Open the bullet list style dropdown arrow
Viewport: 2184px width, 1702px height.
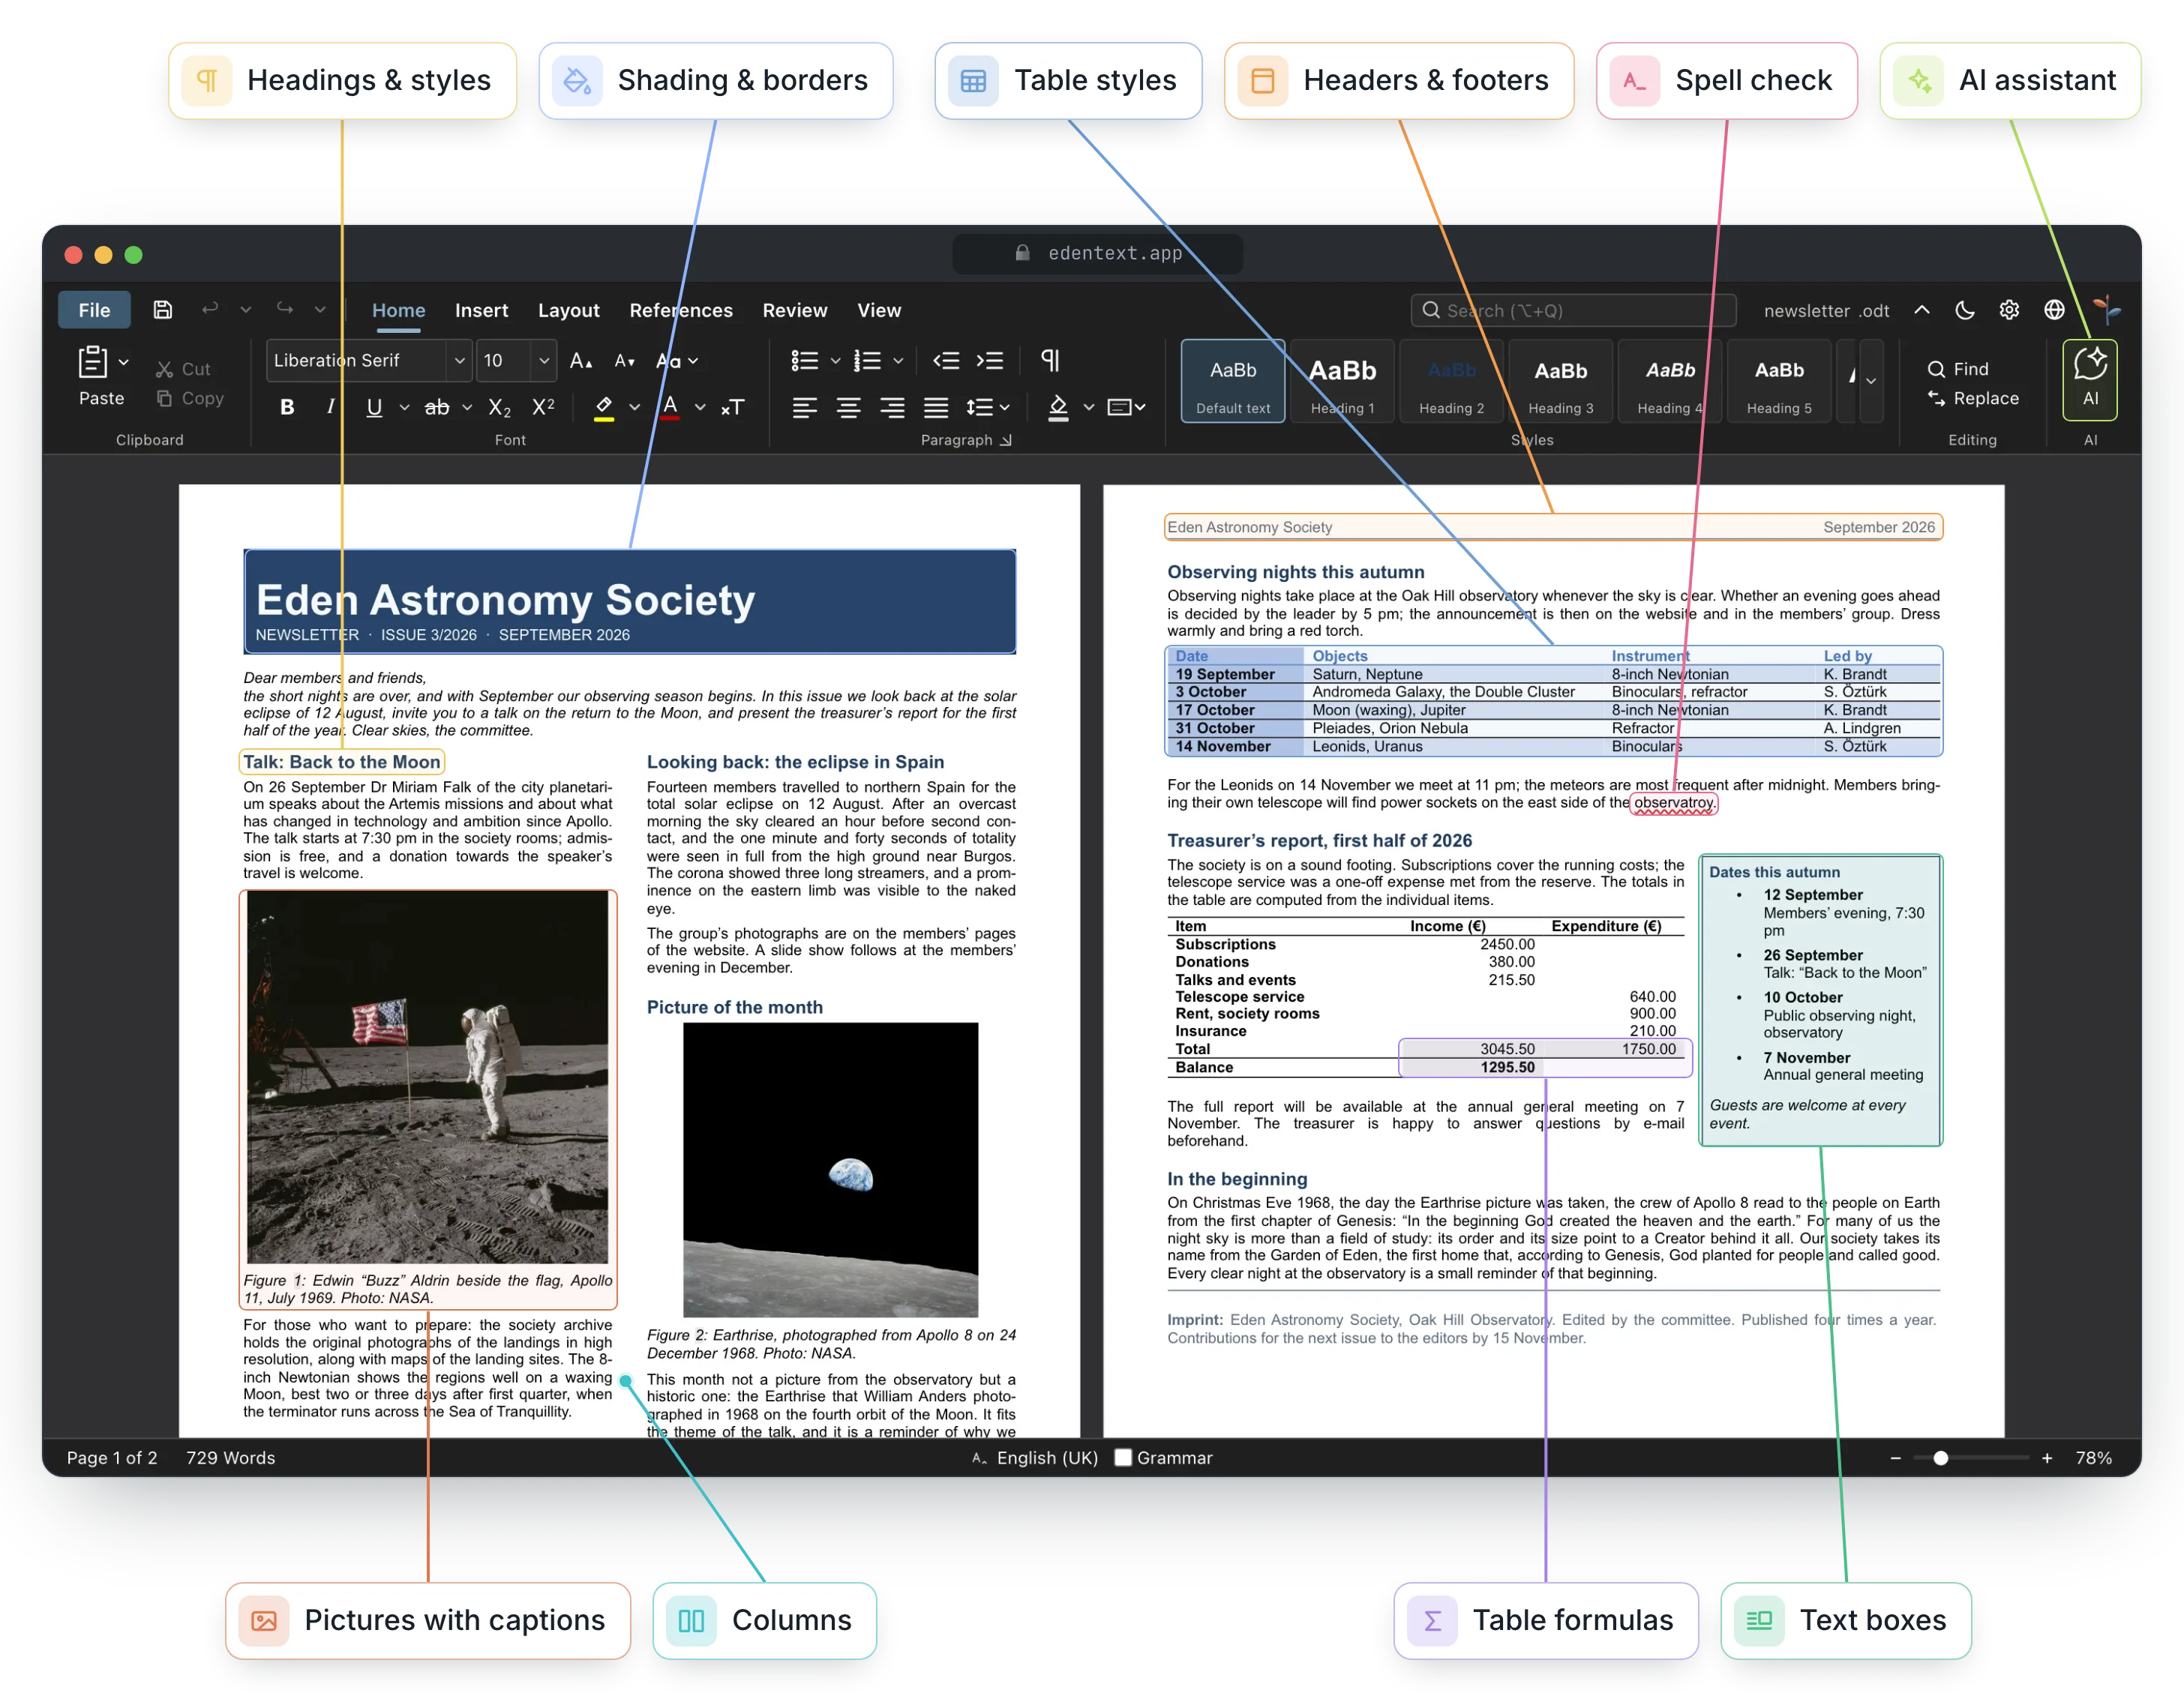835,361
